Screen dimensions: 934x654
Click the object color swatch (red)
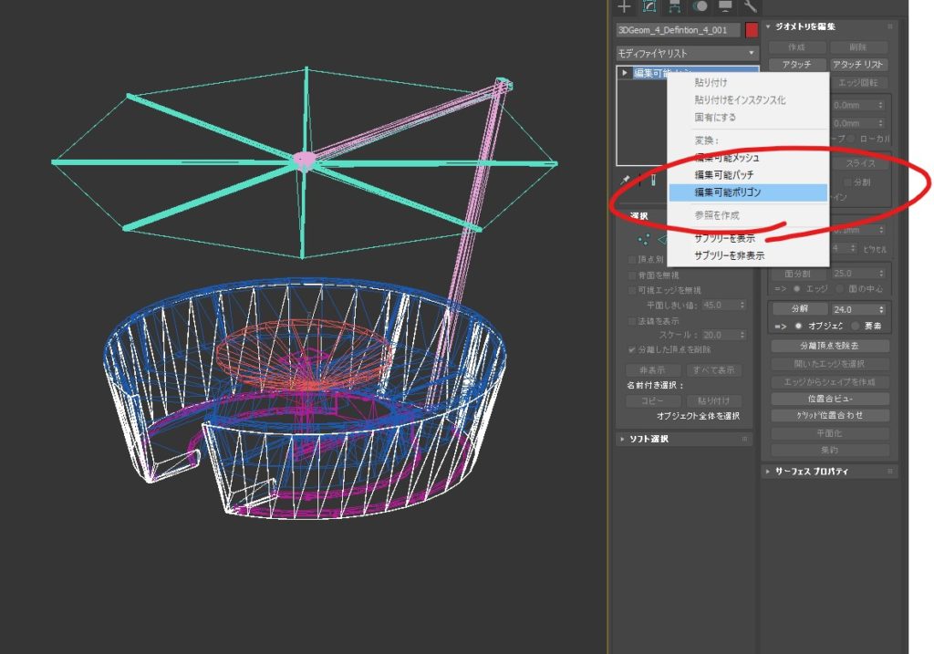coord(752,30)
